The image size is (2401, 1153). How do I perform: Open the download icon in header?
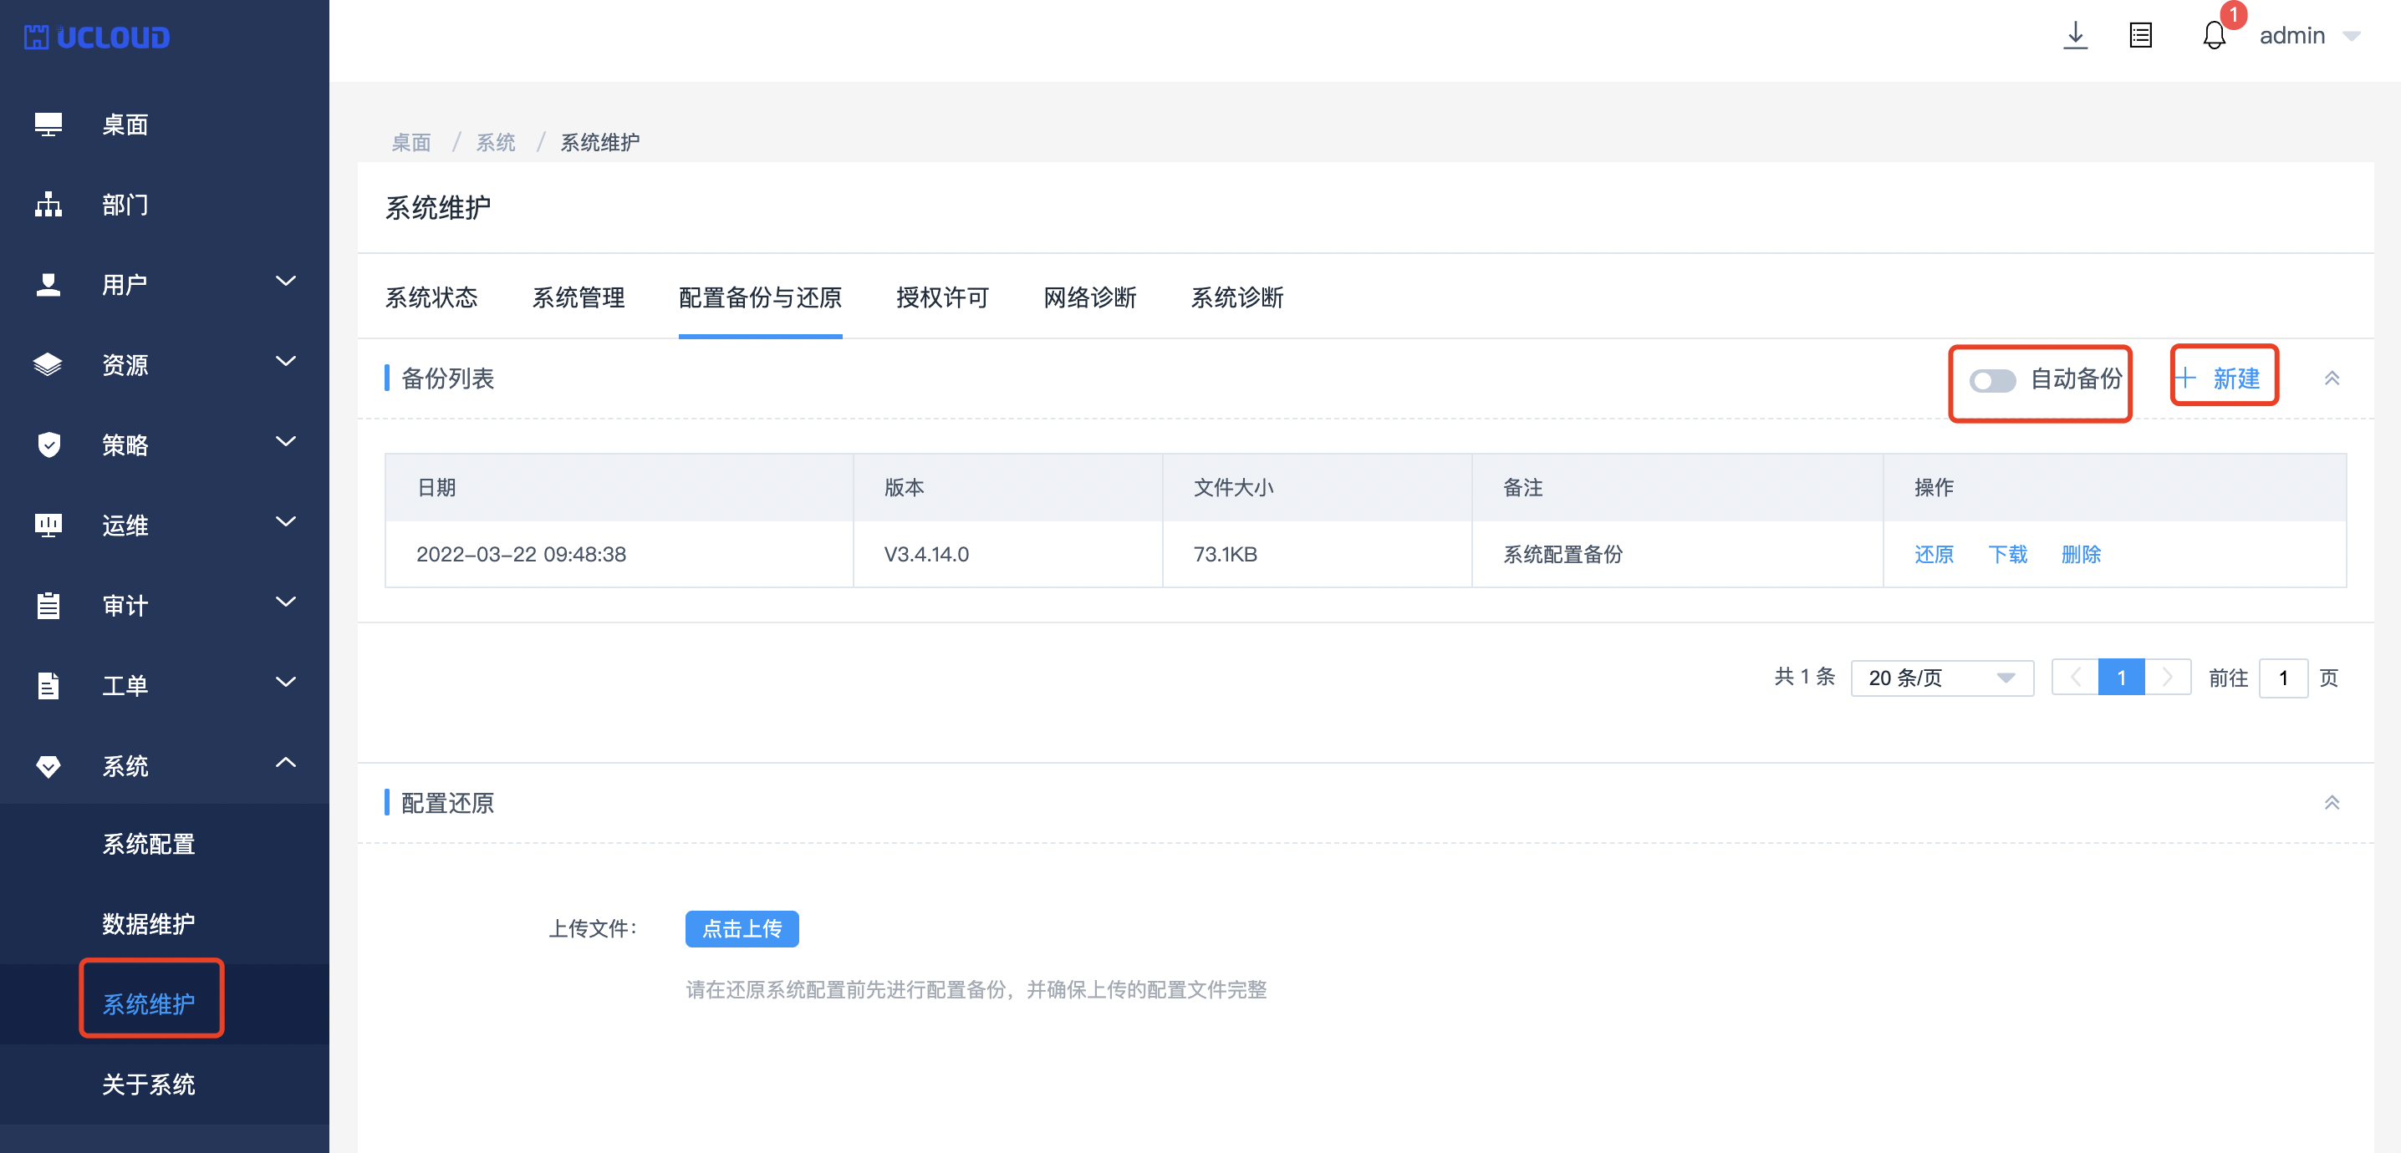point(2075,35)
